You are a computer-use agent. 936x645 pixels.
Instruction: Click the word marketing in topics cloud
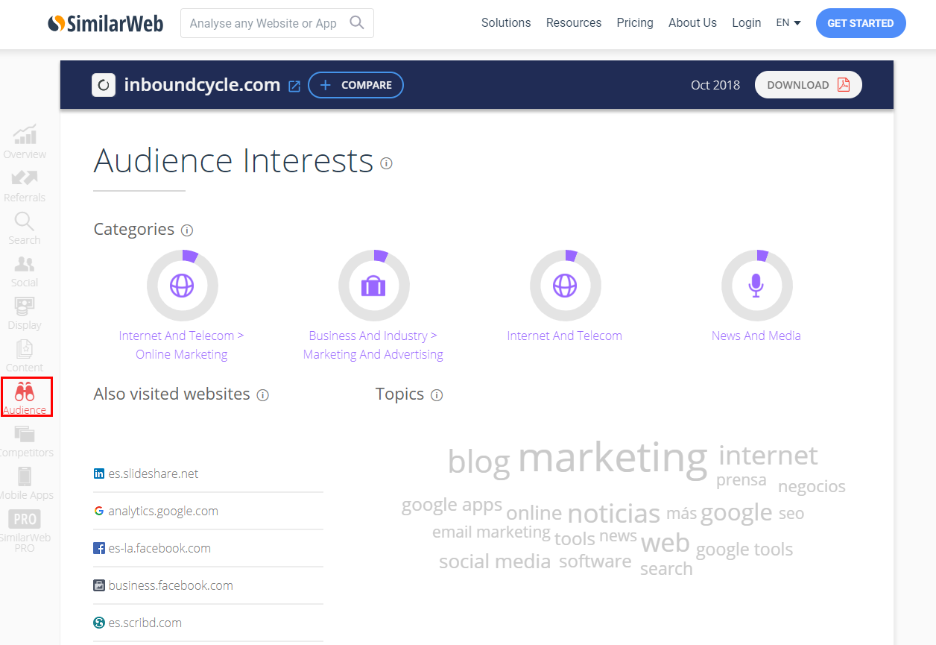point(613,457)
